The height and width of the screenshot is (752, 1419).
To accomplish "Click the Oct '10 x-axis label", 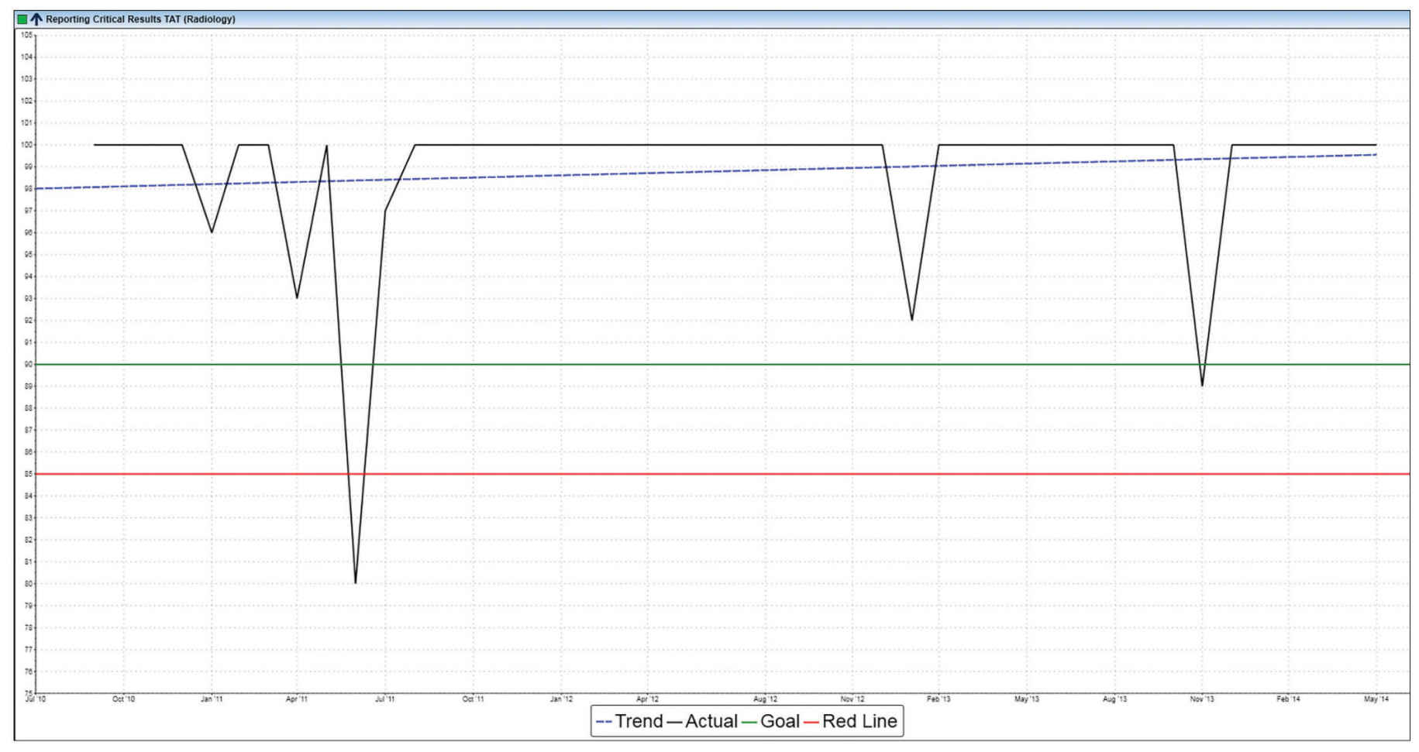I will [x=123, y=699].
